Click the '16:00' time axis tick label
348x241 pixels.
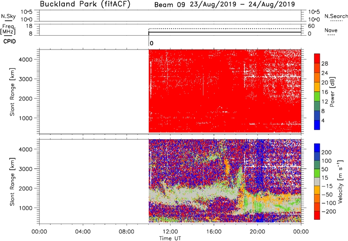[214, 232]
